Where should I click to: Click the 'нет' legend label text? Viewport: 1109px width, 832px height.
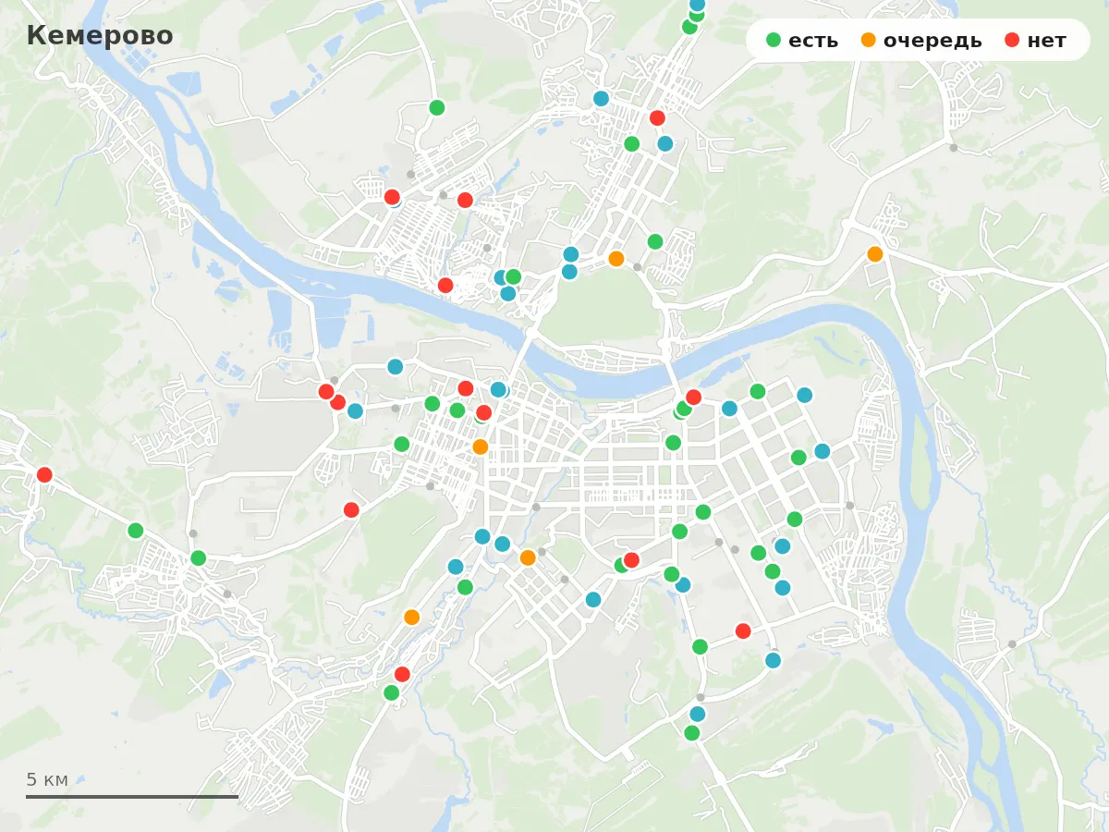(1046, 41)
